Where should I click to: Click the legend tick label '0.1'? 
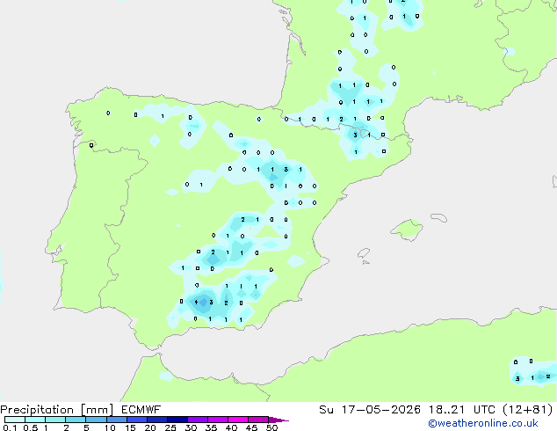pyautogui.click(x=9, y=427)
